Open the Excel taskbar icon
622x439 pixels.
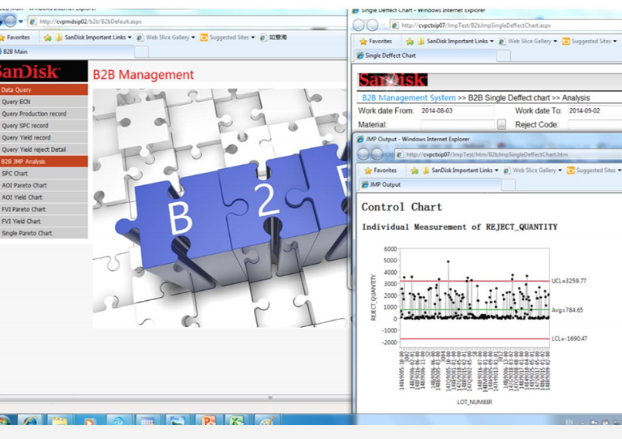(236, 423)
